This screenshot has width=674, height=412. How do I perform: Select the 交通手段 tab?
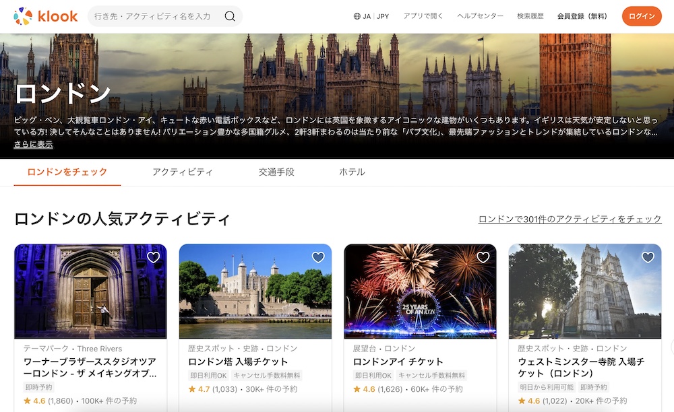pyautogui.click(x=276, y=172)
